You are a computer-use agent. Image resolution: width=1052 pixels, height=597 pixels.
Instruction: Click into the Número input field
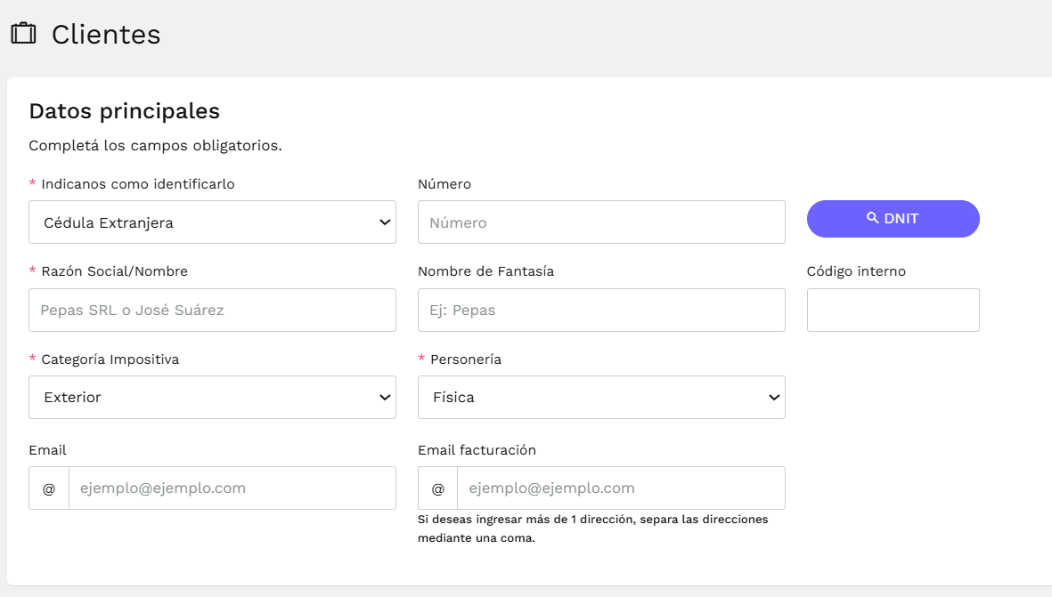pyautogui.click(x=601, y=222)
